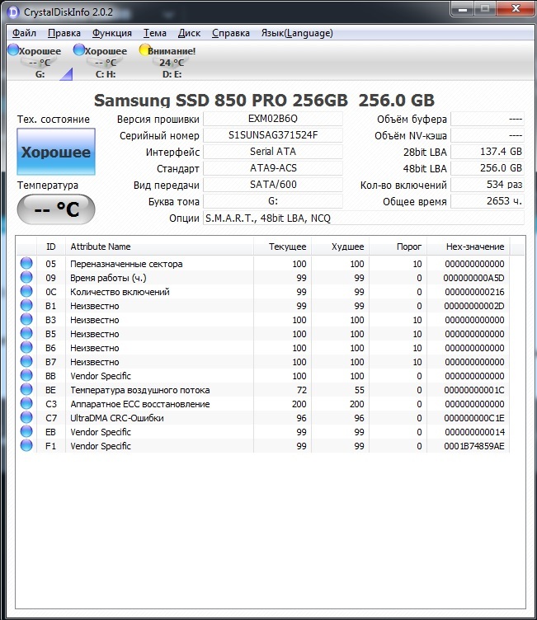Select disk C: H: status icon
Image resolution: width=537 pixels, height=620 pixels.
79,49
